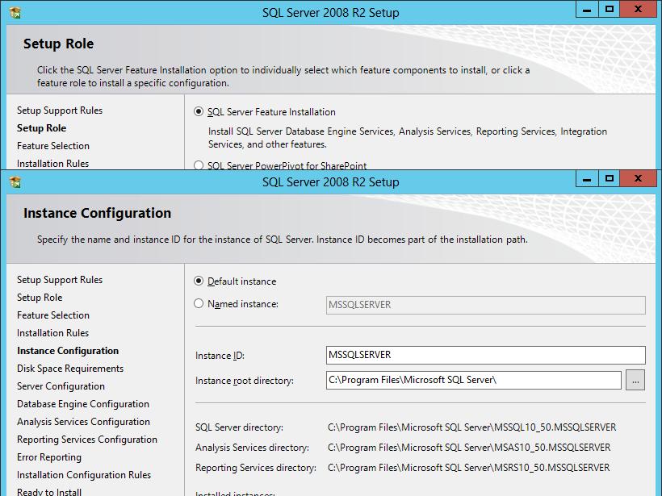Click the Installation Configuration Rules step

pyautogui.click(x=84, y=475)
